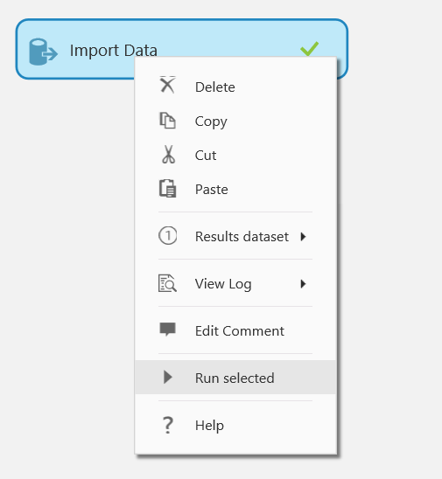Click the circled number one icon
Screen dimensions: 442x479
(168, 235)
